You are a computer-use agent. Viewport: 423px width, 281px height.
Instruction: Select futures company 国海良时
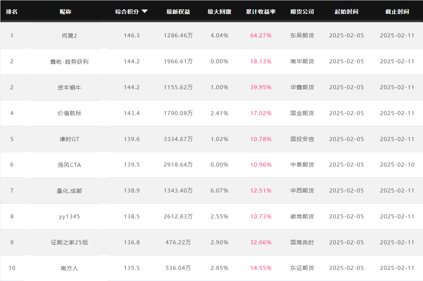pyautogui.click(x=302, y=242)
